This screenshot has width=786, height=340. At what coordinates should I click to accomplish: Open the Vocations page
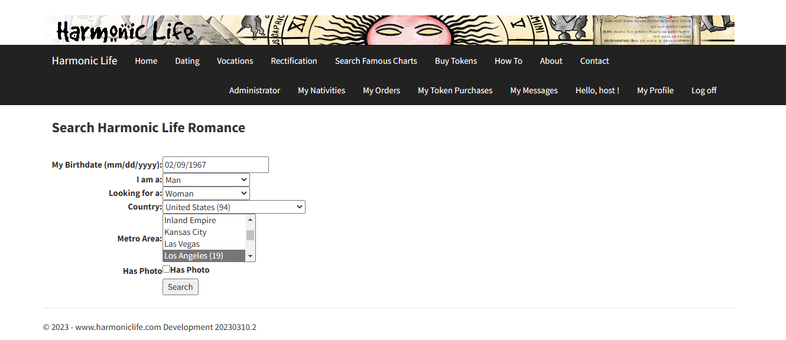(x=235, y=61)
